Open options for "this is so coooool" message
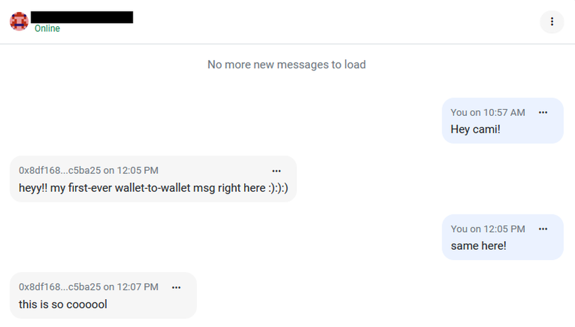This screenshot has width=575, height=327. [177, 287]
